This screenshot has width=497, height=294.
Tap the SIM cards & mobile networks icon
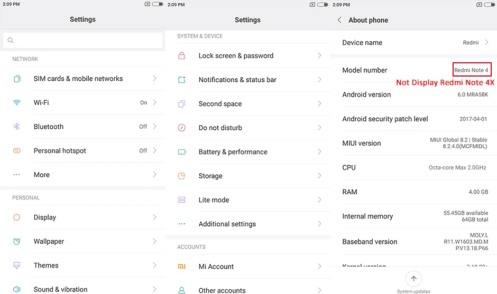pos(17,79)
